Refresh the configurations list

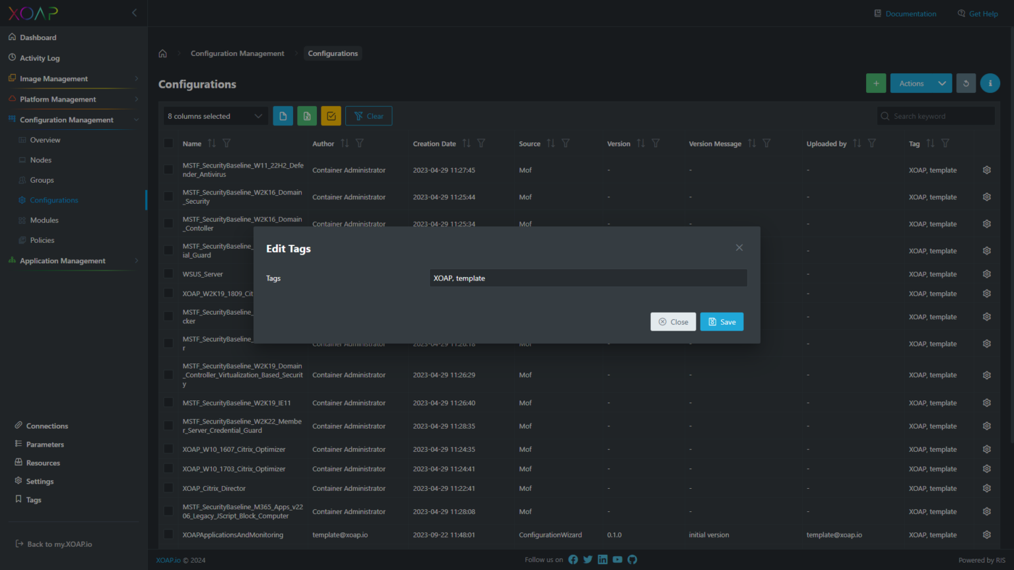pyautogui.click(x=965, y=83)
